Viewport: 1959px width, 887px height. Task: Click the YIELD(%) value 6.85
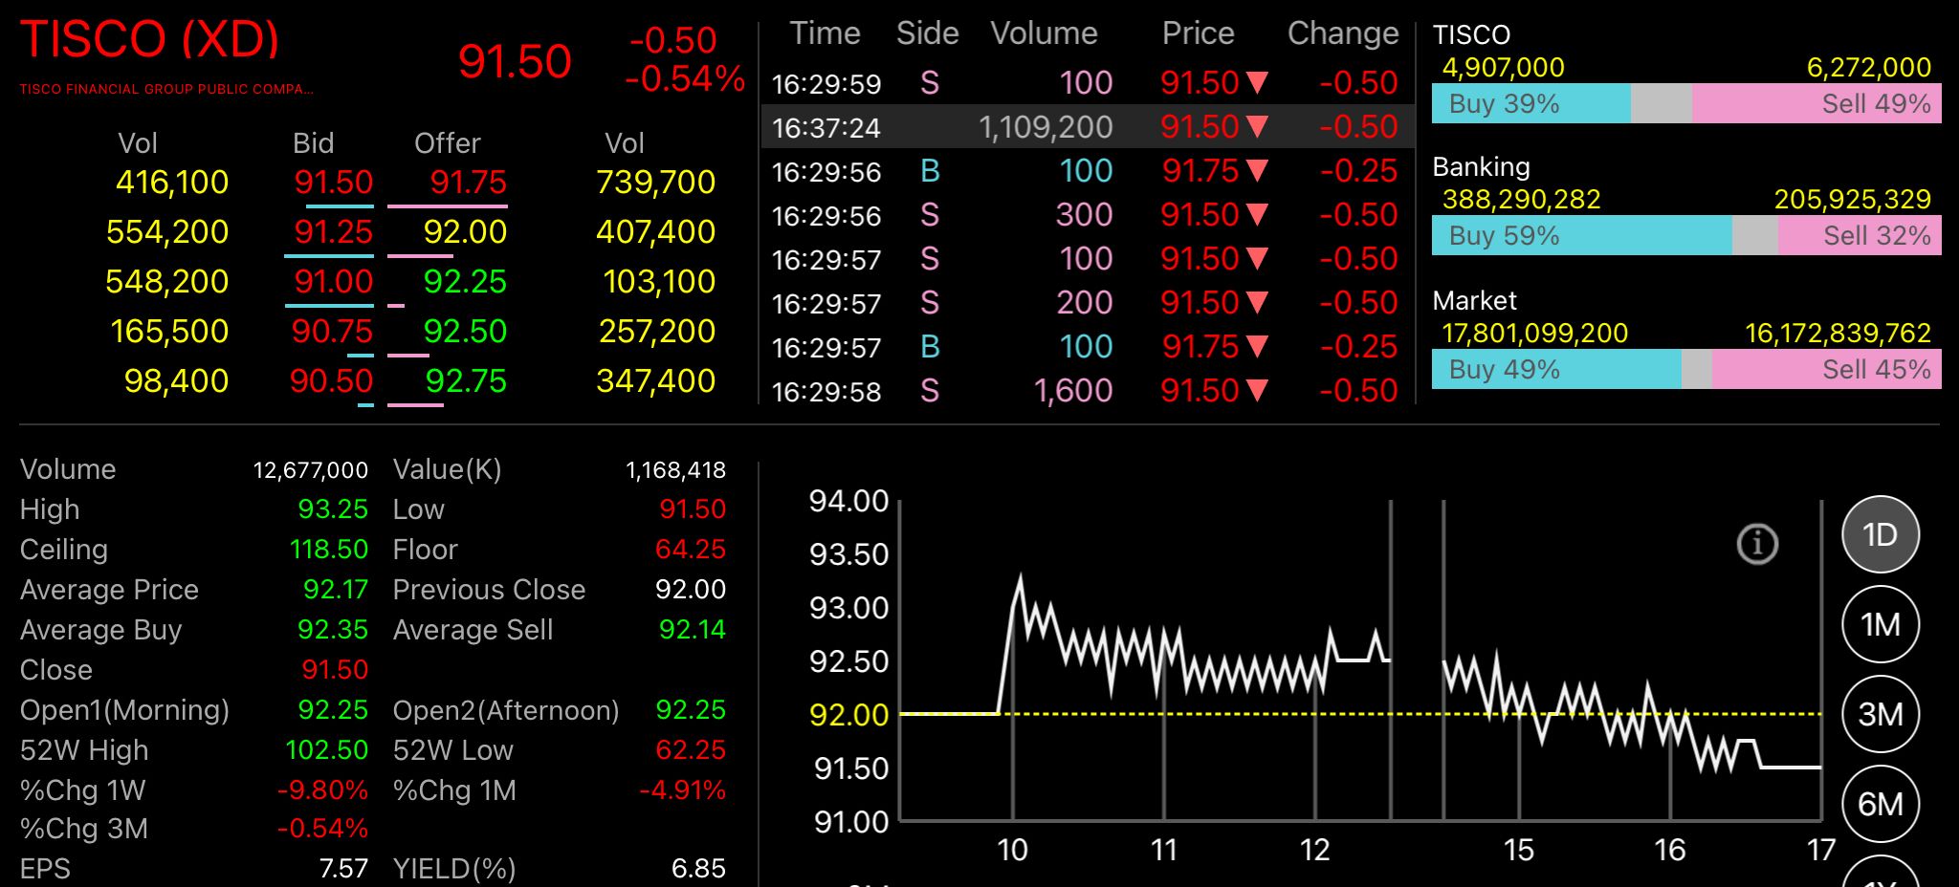click(698, 868)
